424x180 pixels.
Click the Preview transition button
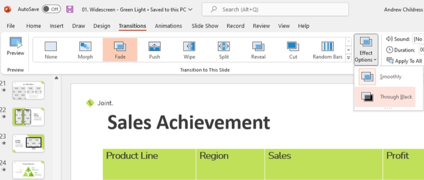pos(15,46)
